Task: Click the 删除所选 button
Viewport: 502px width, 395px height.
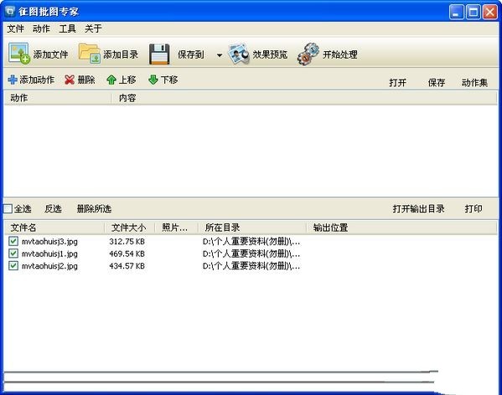Action: tap(94, 208)
